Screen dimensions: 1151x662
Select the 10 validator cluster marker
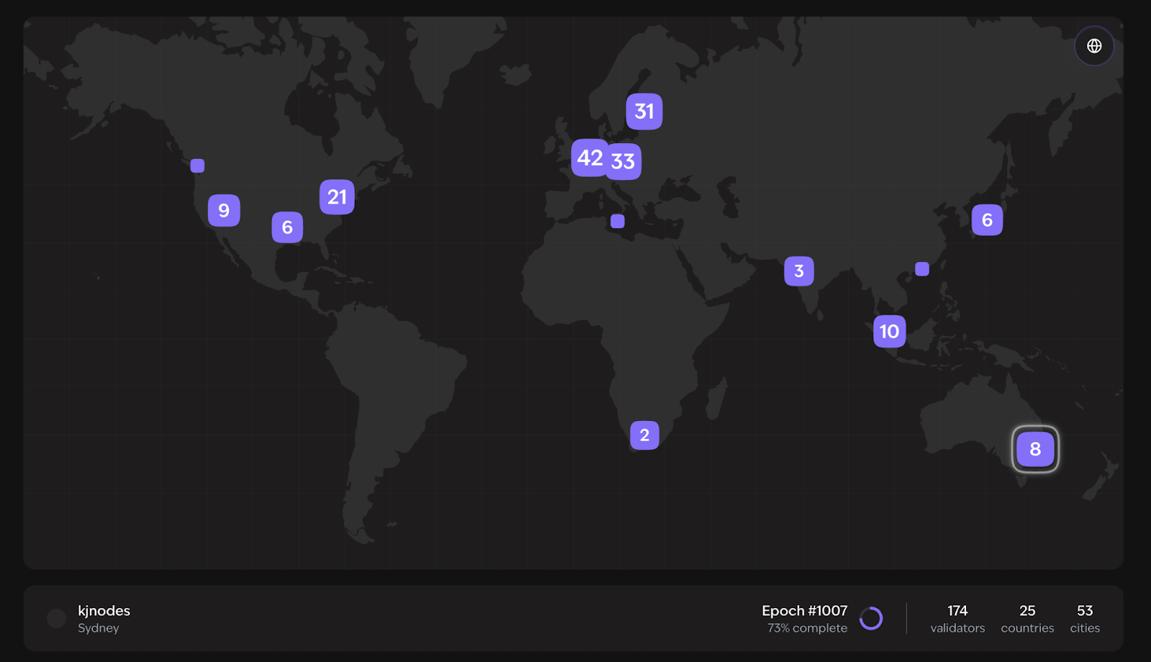click(889, 332)
